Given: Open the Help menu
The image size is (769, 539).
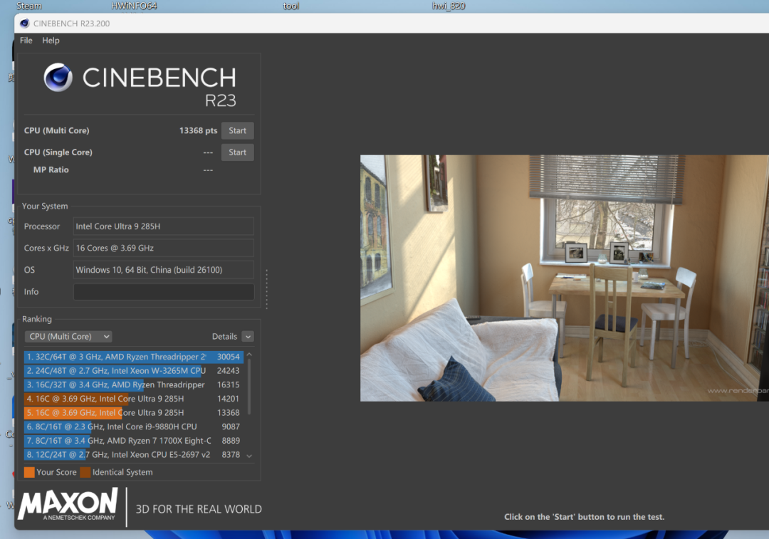Looking at the screenshot, I should (51, 40).
